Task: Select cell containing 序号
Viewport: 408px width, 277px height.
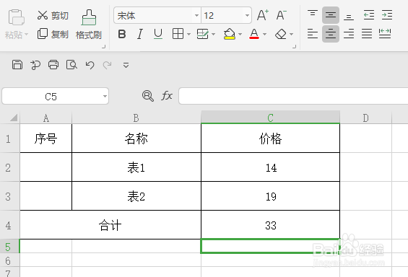Action: click(45, 138)
